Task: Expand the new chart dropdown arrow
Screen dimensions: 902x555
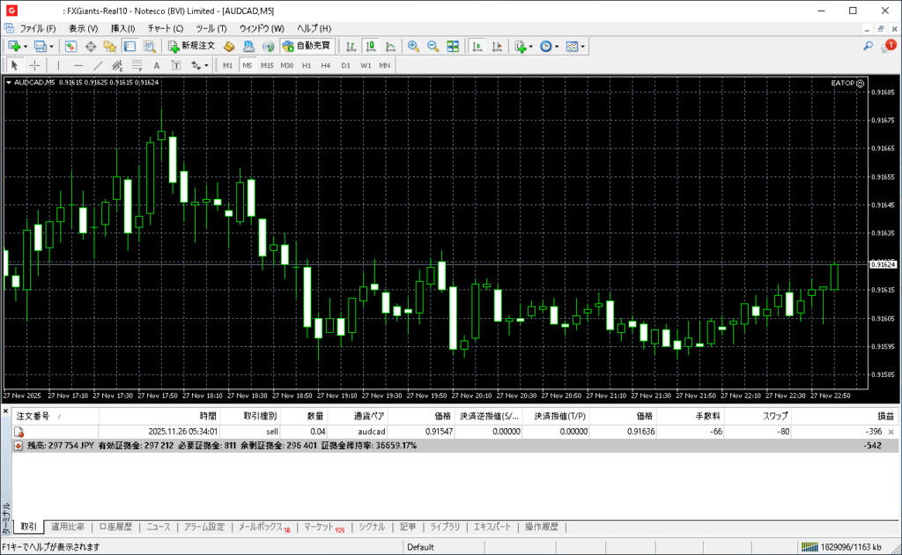Action: coord(26,46)
